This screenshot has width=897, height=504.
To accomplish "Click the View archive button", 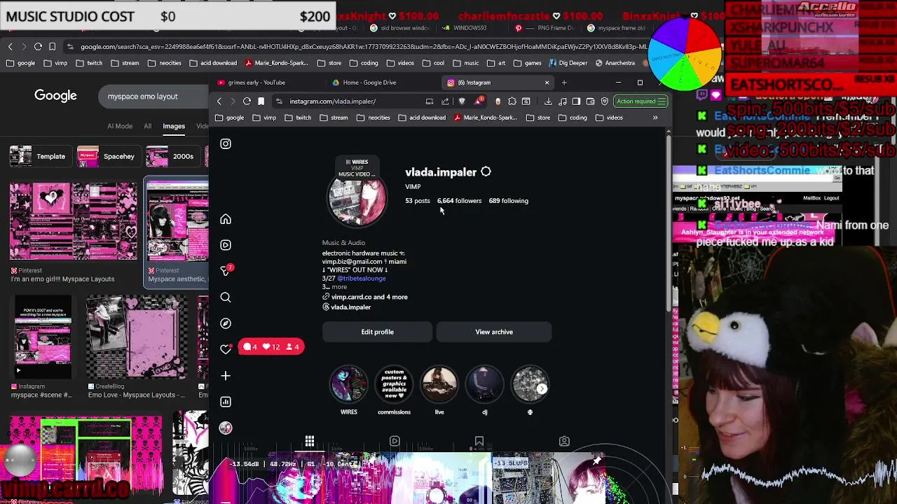I will coord(494,332).
